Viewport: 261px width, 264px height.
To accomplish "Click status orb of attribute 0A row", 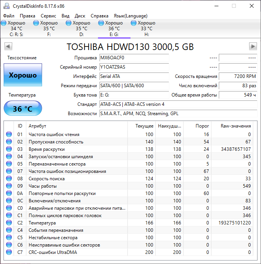I will point(9,193).
